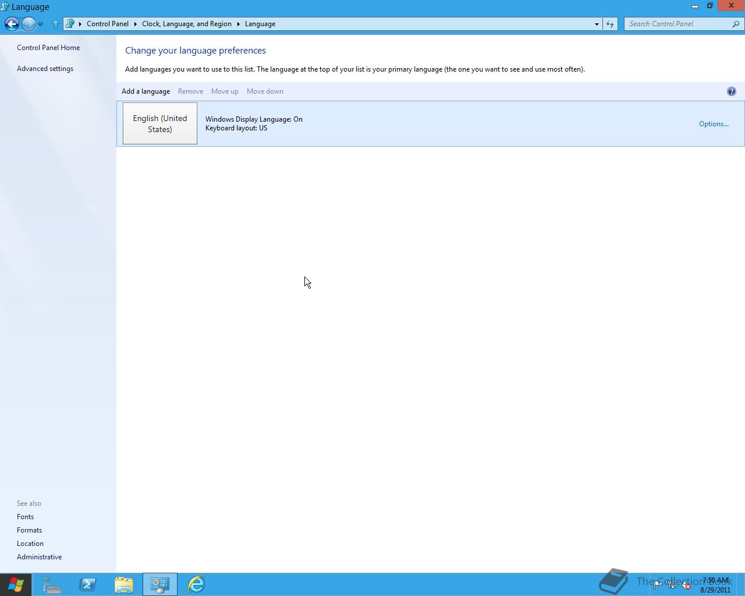The image size is (745, 596).
Task: Close the Language window
Action: click(x=731, y=5)
